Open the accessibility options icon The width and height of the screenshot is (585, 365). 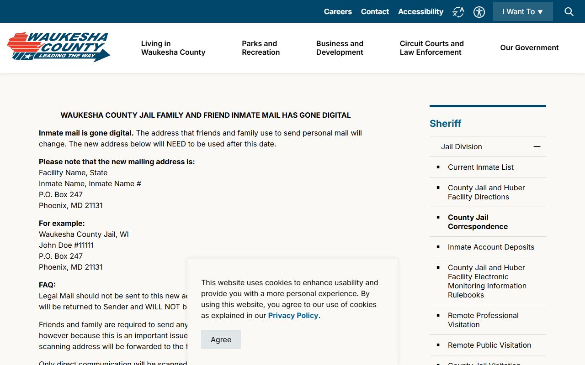(479, 12)
